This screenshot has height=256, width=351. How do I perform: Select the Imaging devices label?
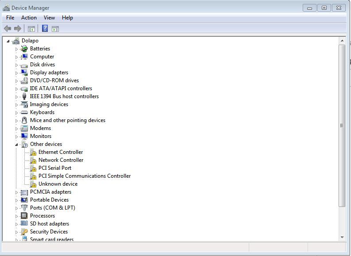[x=49, y=104]
